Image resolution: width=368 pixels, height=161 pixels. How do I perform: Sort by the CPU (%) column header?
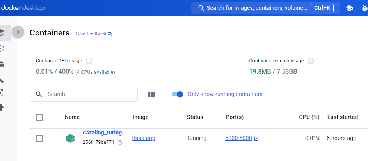pos(309,117)
